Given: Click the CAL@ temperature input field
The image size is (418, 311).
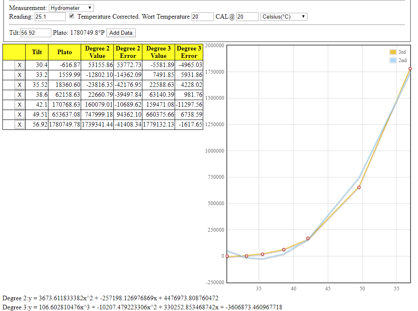Looking at the screenshot, I should pyautogui.click(x=247, y=17).
